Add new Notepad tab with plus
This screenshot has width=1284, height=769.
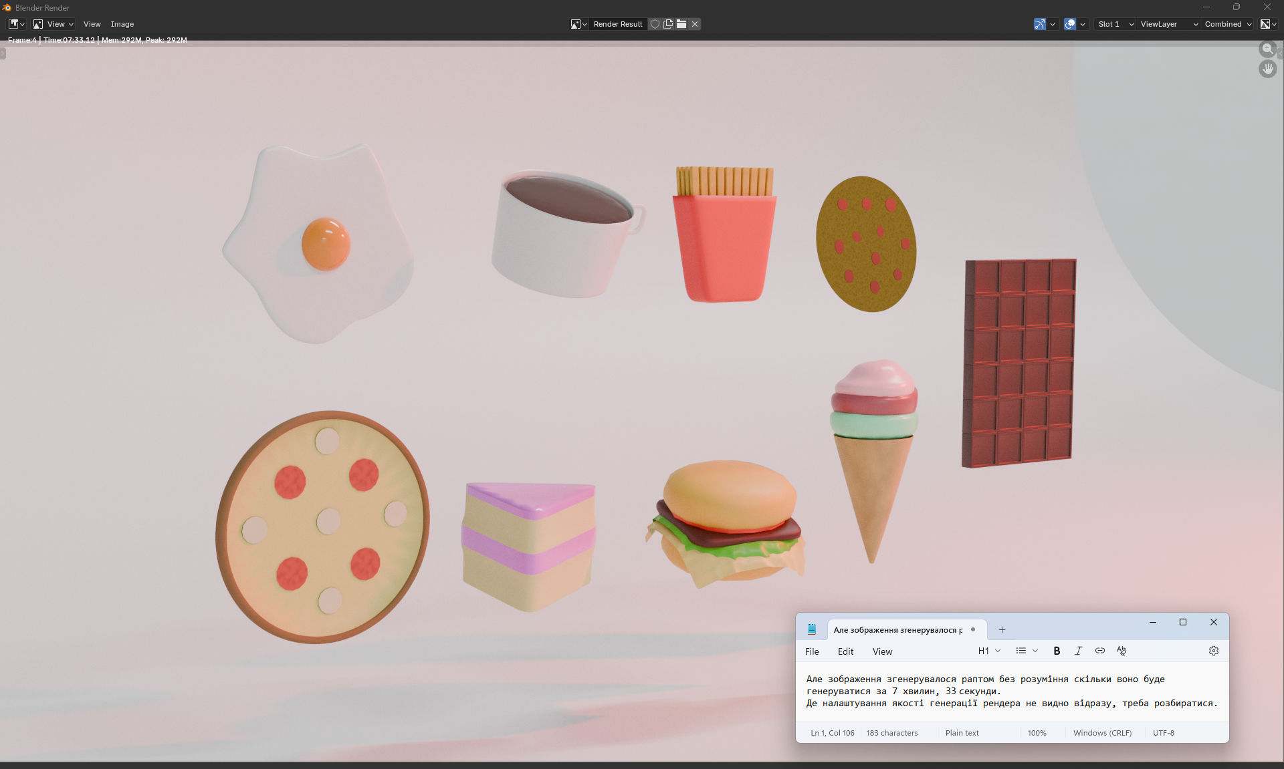click(1002, 629)
